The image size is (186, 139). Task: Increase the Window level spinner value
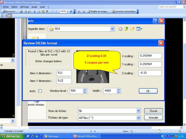pos(85,90)
